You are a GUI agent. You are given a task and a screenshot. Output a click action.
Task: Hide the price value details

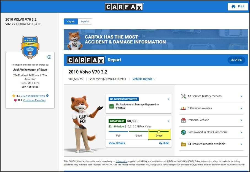pyautogui.click(x=164, y=143)
